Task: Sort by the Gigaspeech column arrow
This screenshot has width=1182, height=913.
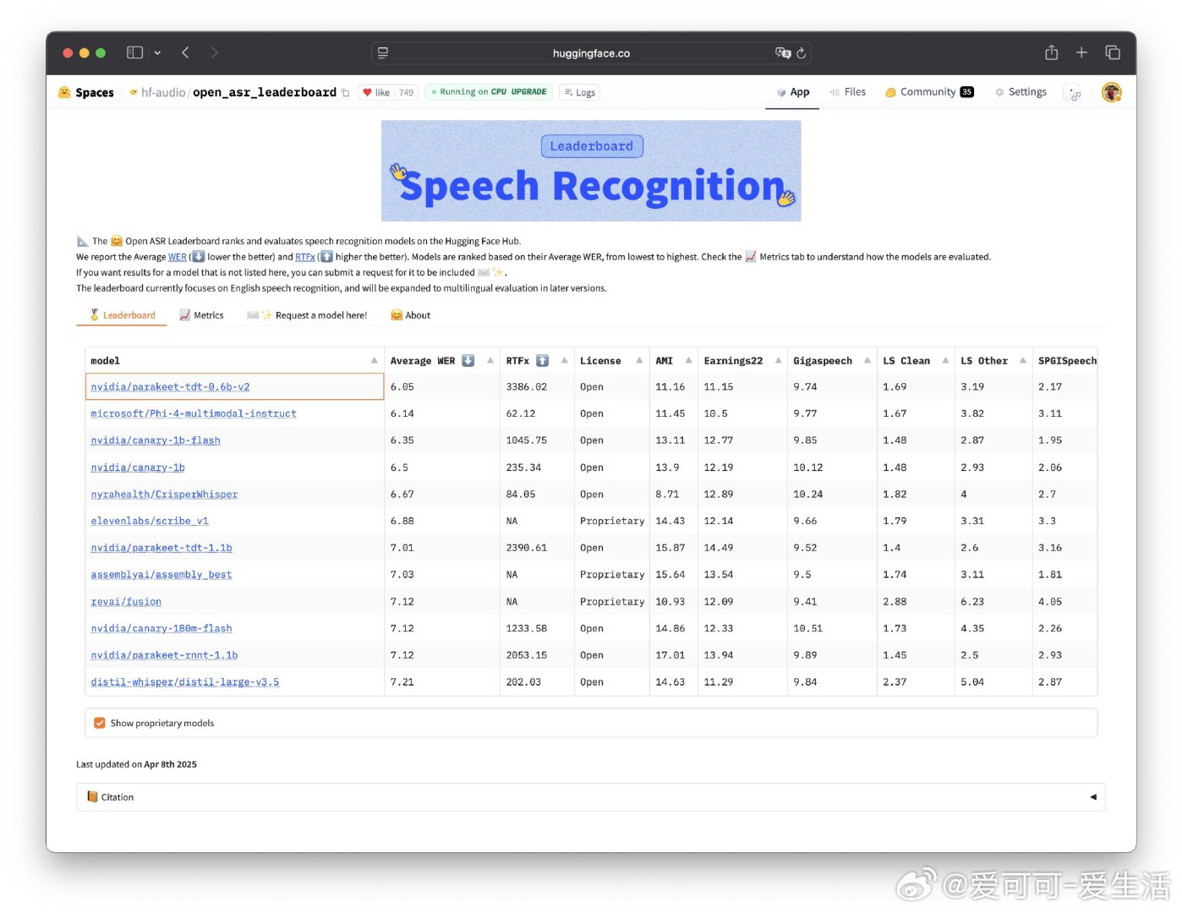Action: click(867, 361)
